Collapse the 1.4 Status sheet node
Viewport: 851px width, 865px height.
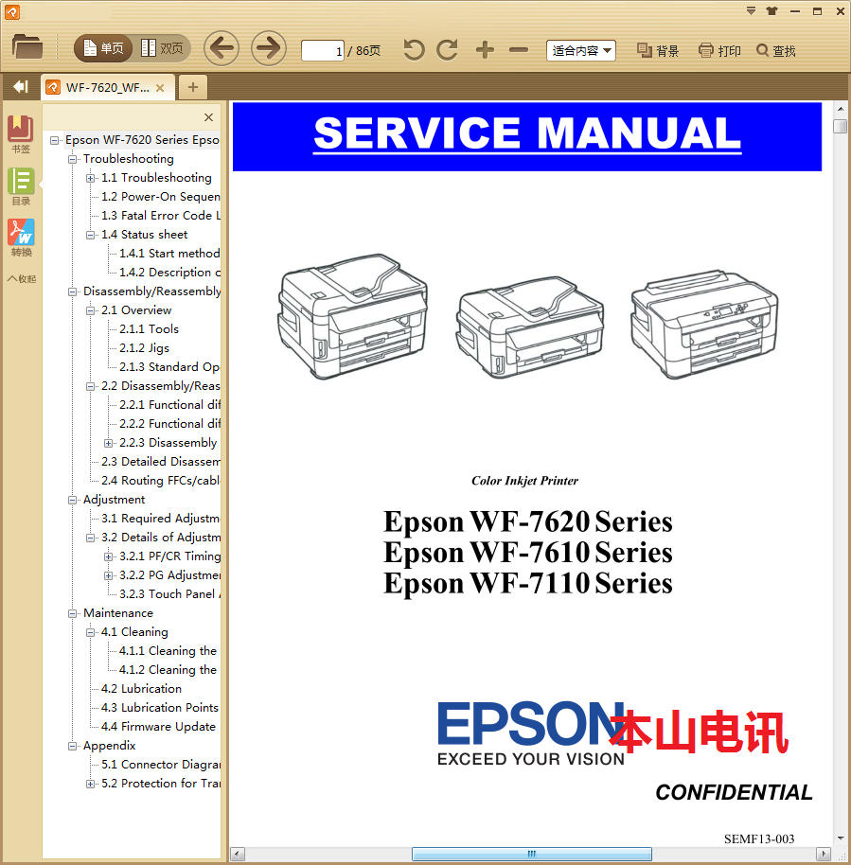coord(91,235)
